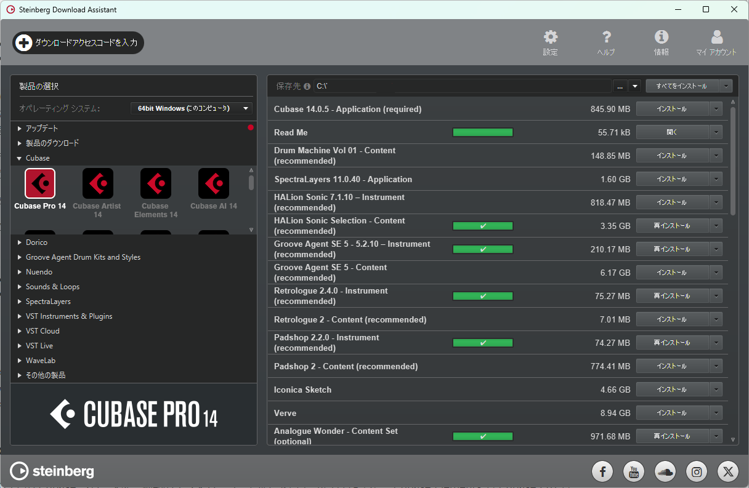
Task: Install Cubase 14.0.5 Application
Action: coord(672,109)
